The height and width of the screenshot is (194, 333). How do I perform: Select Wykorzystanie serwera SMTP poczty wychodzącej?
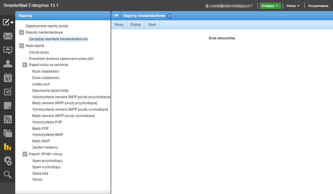click(70, 109)
